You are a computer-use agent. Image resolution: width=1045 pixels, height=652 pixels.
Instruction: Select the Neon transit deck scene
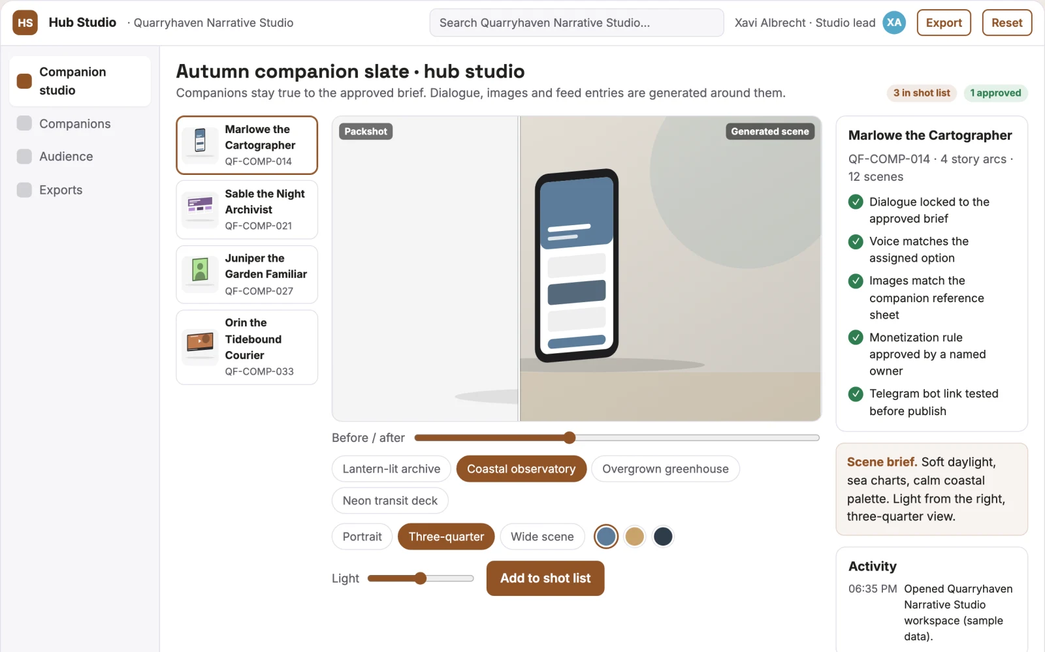coord(390,501)
